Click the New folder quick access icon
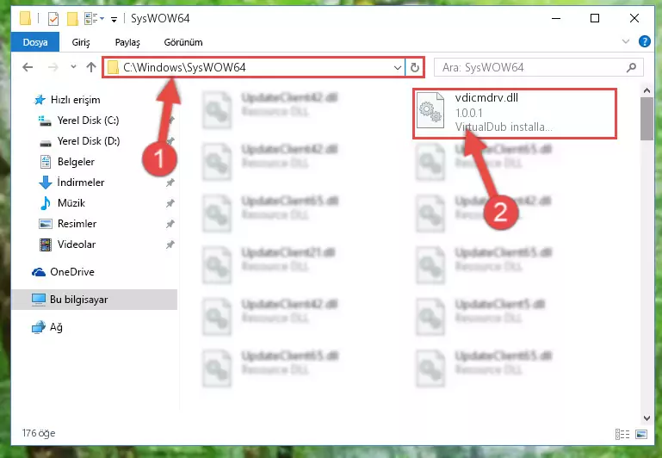Image resolution: width=662 pixels, height=458 pixels. (72, 19)
